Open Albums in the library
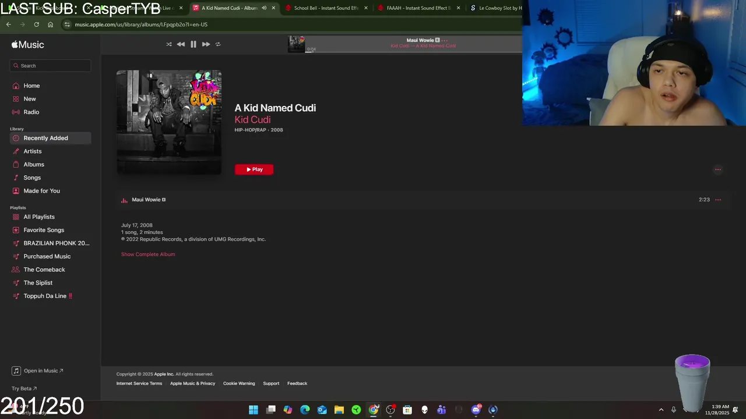746x419 pixels. tap(33, 165)
